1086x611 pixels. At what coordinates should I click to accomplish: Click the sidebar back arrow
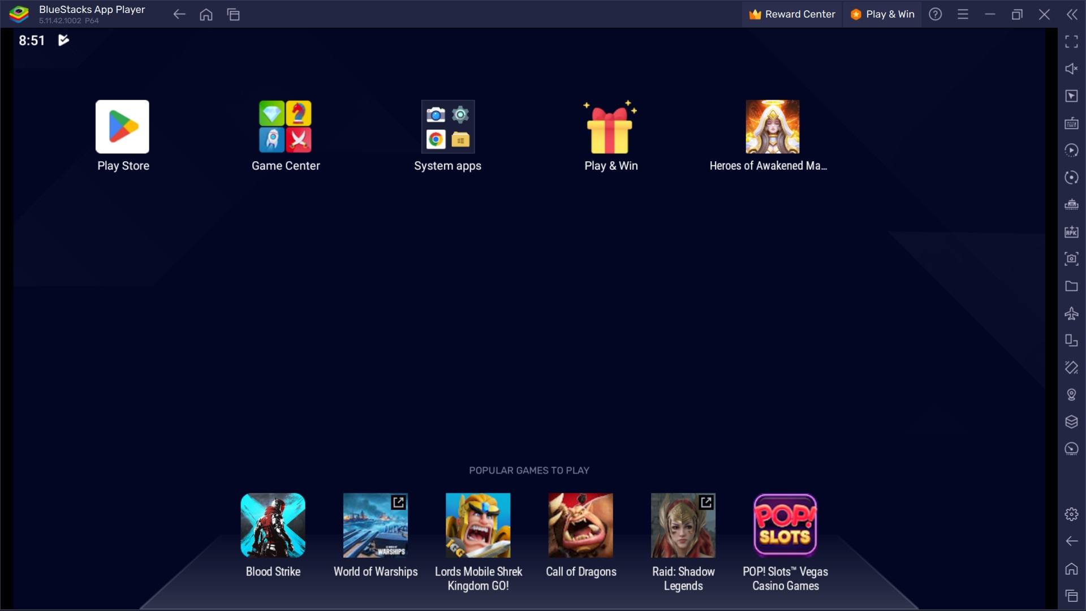(1071, 541)
